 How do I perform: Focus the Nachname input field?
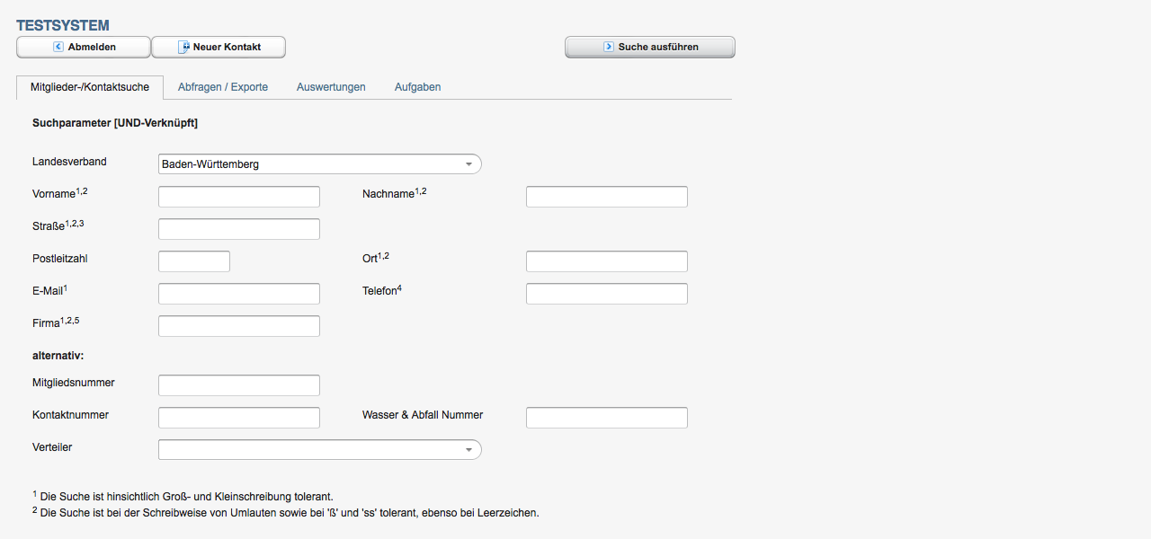(607, 197)
